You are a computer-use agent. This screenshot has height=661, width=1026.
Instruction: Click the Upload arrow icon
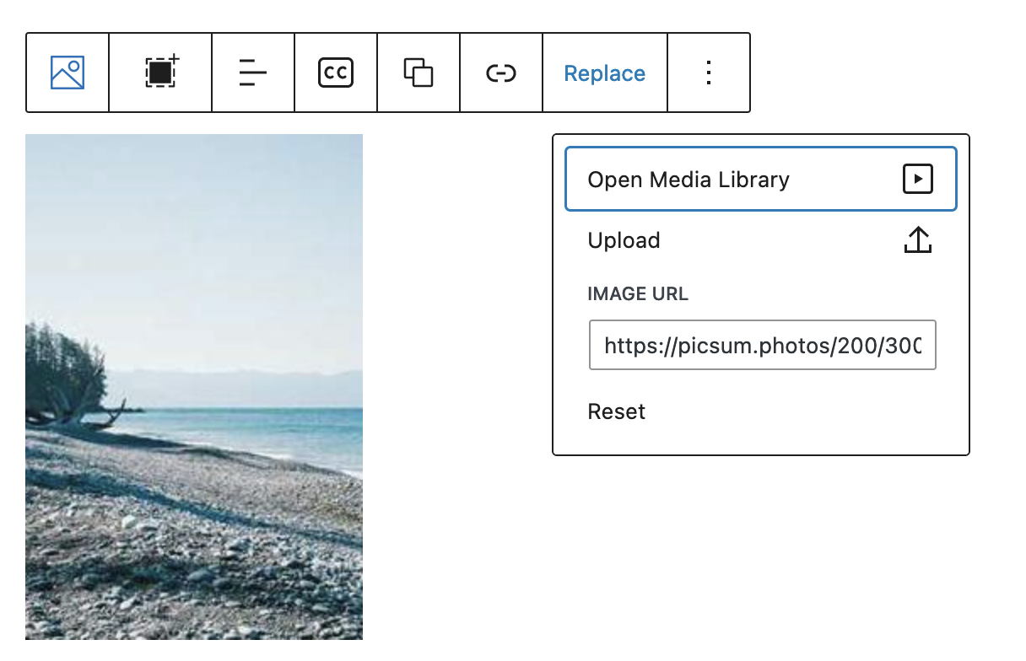coord(917,239)
